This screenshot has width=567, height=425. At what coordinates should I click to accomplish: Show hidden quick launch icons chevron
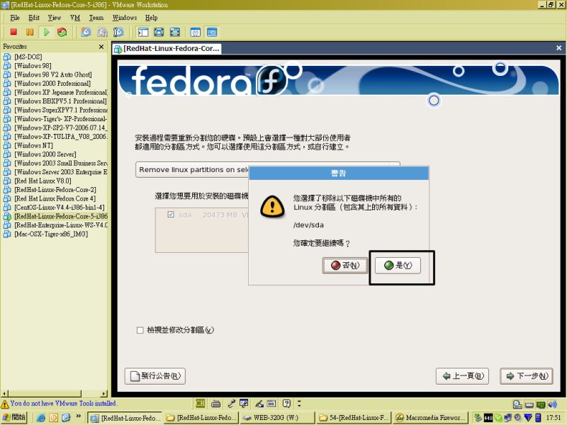pyautogui.click(x=78, y=416)
